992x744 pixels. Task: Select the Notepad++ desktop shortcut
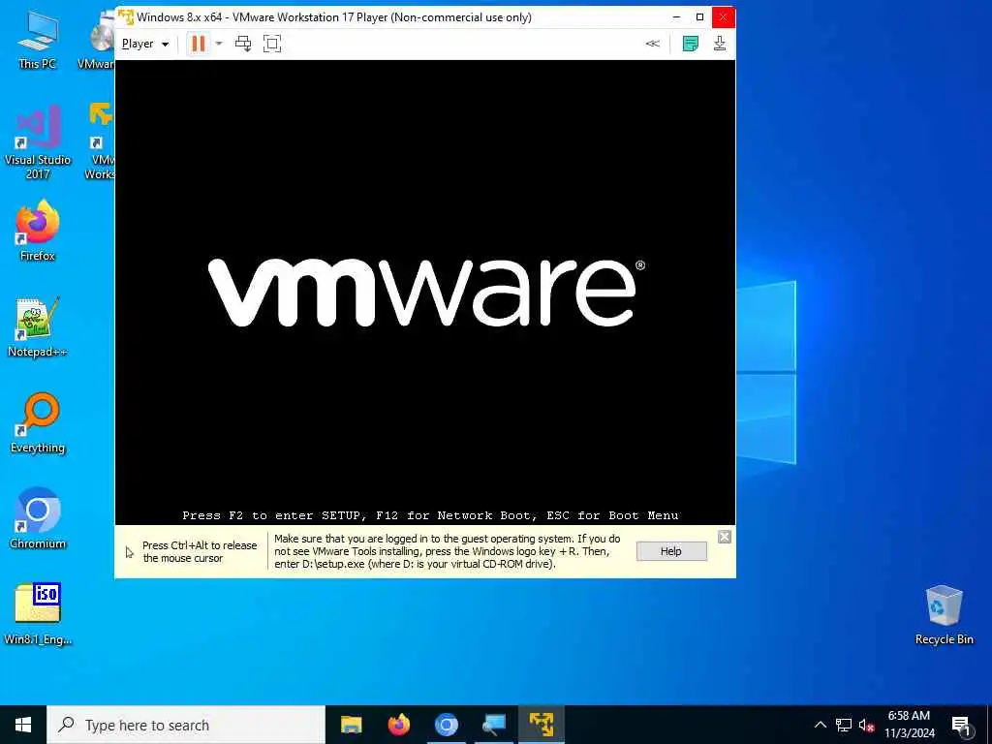click(x=38, y=327)
